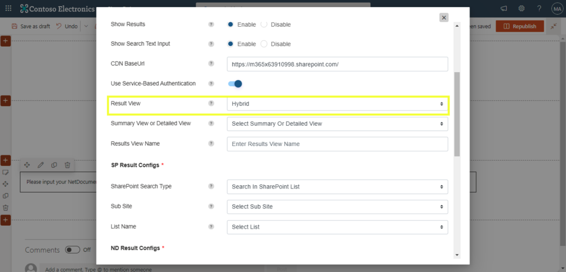Screen dimensions: 566x272
Task: Click the help icon for Results View Name
Action: click(211, 144)
